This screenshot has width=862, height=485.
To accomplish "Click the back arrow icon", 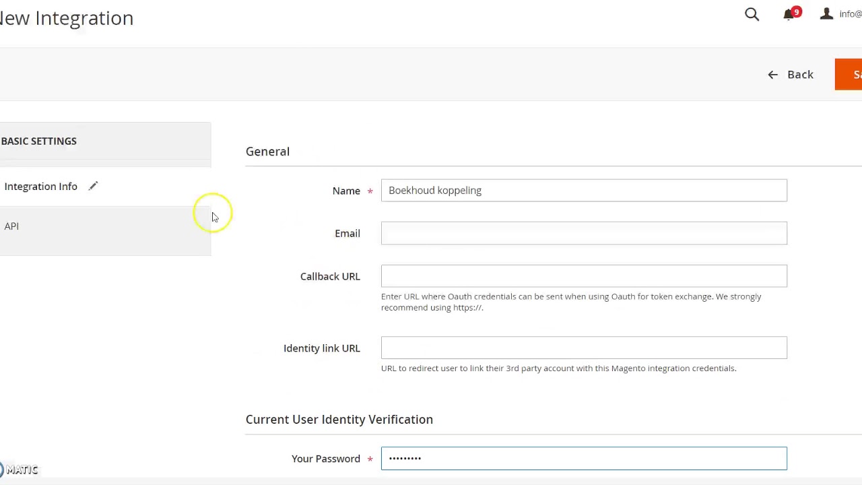I will 772,75.
